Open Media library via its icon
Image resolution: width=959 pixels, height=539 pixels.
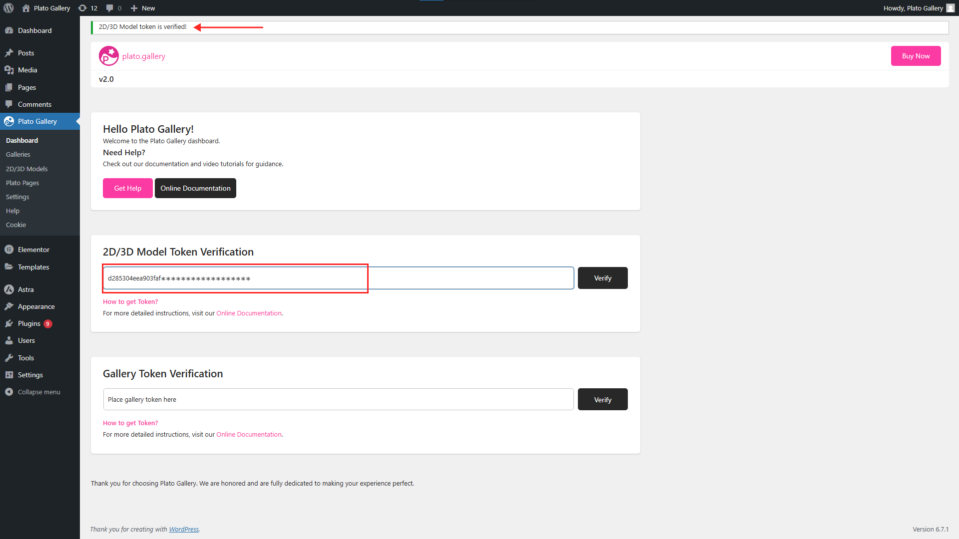click(10, 70)
